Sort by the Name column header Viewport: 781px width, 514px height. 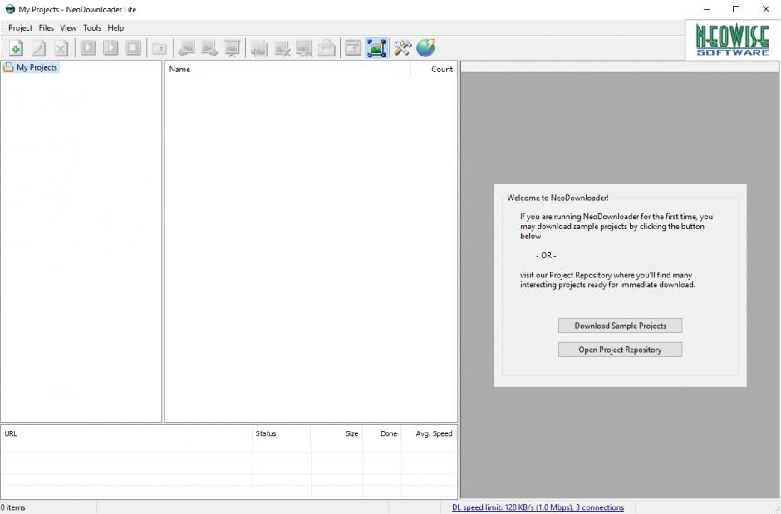pos(287,69)
